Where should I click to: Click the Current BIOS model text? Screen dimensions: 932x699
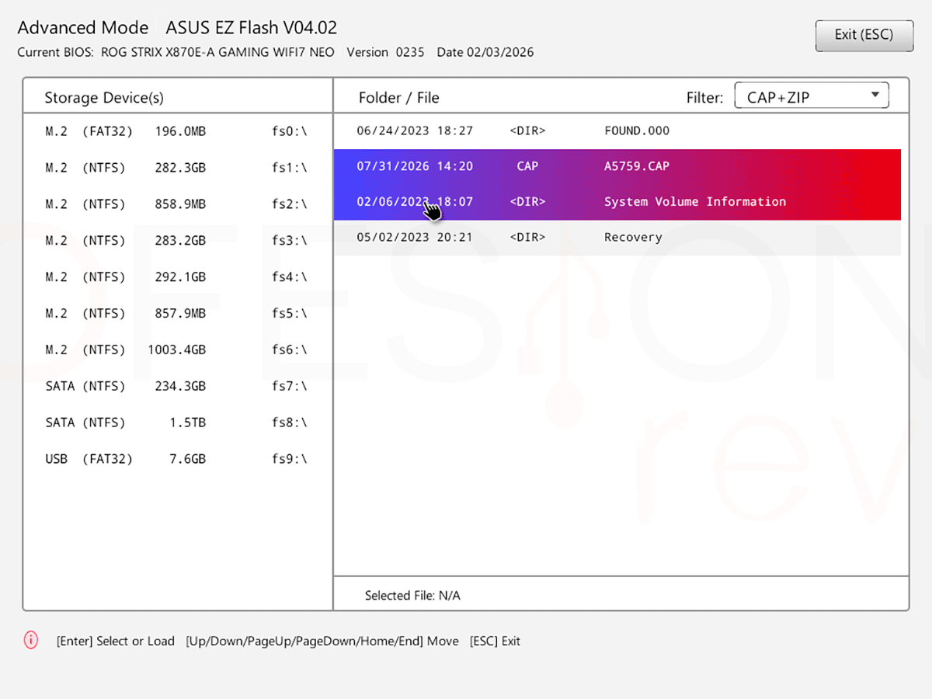click(x=176, y=53)
